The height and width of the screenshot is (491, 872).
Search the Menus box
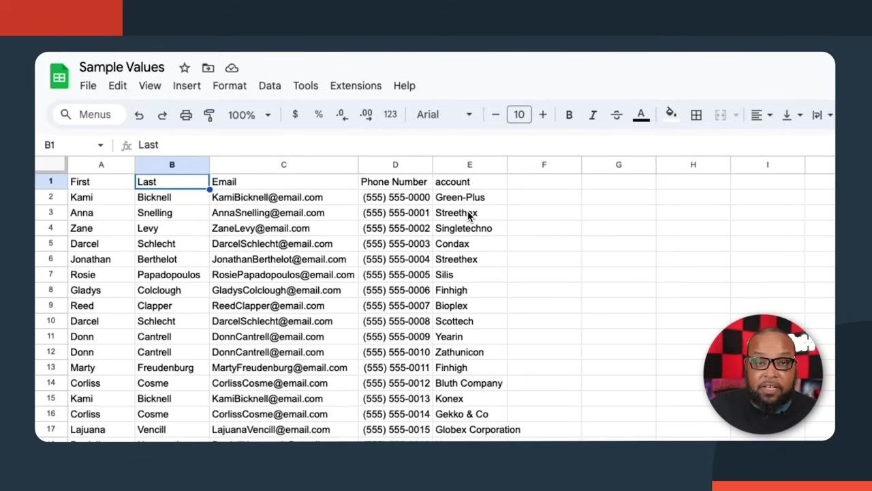click(x=89, y=115)
